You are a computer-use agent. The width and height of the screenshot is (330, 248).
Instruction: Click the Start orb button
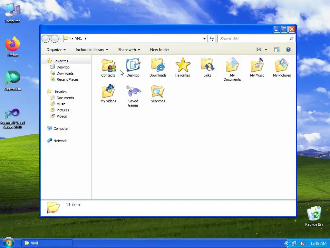tap(9, 243)
